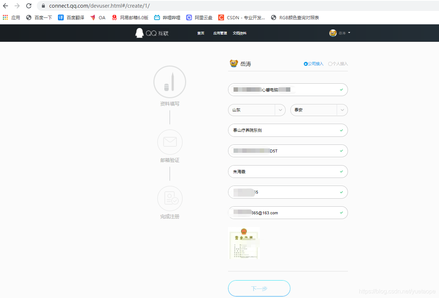Click the bear avatar beside 岳涛
The image size is (439, 298).
click(x=234, y=64)
